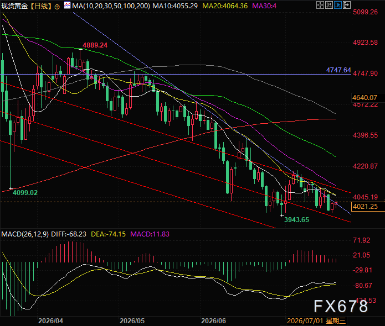Click the MA20:4064.36 legend label

(x=225, y=6)
